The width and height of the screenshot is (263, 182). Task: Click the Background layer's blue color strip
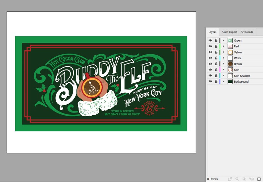coord(220,81)
